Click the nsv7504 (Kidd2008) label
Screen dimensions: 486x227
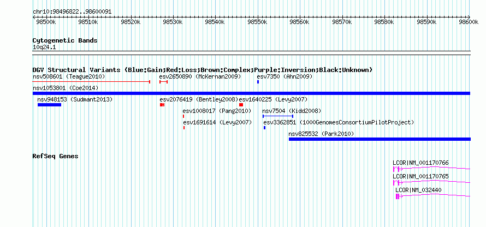(x=292, y=111)
